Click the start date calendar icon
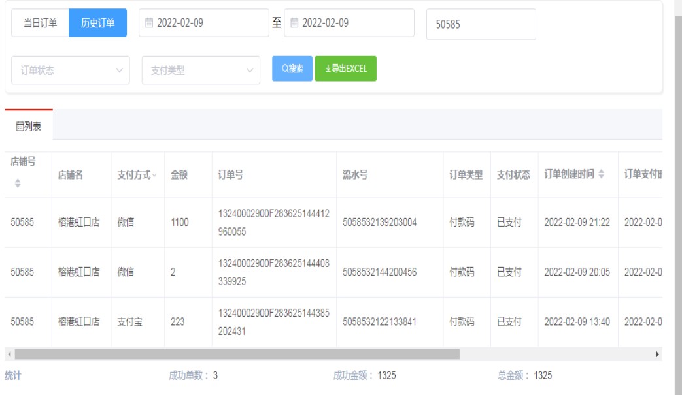This screenshot has height=395, width=682. coord(149,23)
